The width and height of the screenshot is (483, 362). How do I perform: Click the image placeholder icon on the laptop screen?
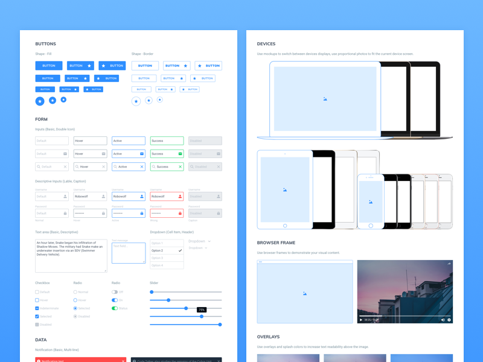tap(325, 99)
